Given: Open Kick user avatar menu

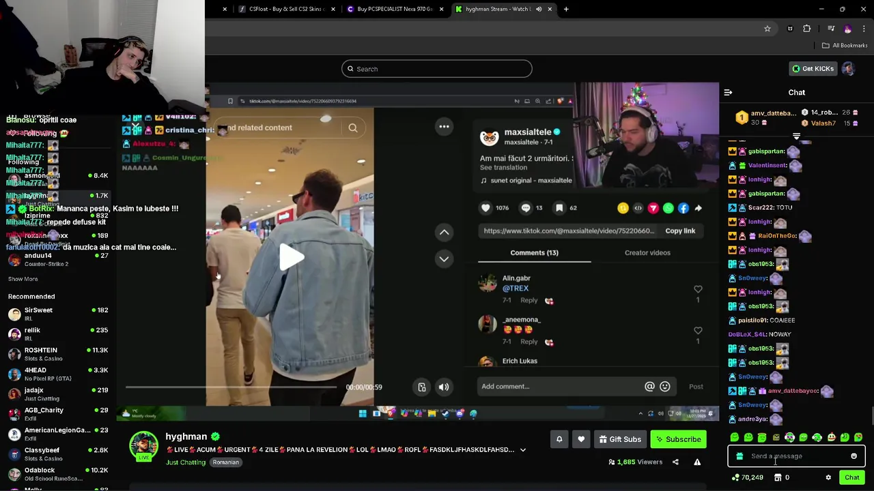Looking at the screenshot, I should pos(848,69).
